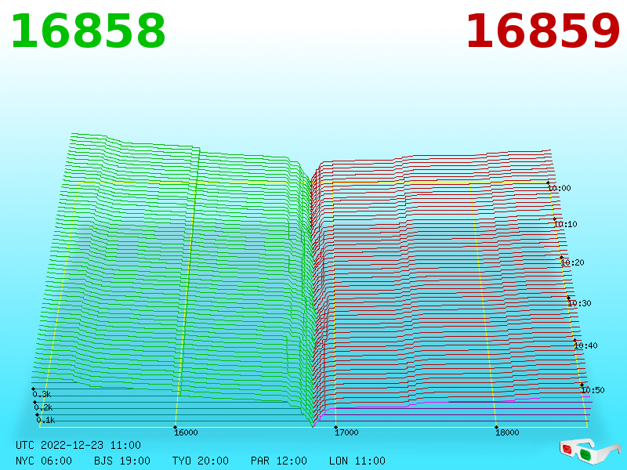
Task: Click the 0.2k depth axis label
Action: 43,407
